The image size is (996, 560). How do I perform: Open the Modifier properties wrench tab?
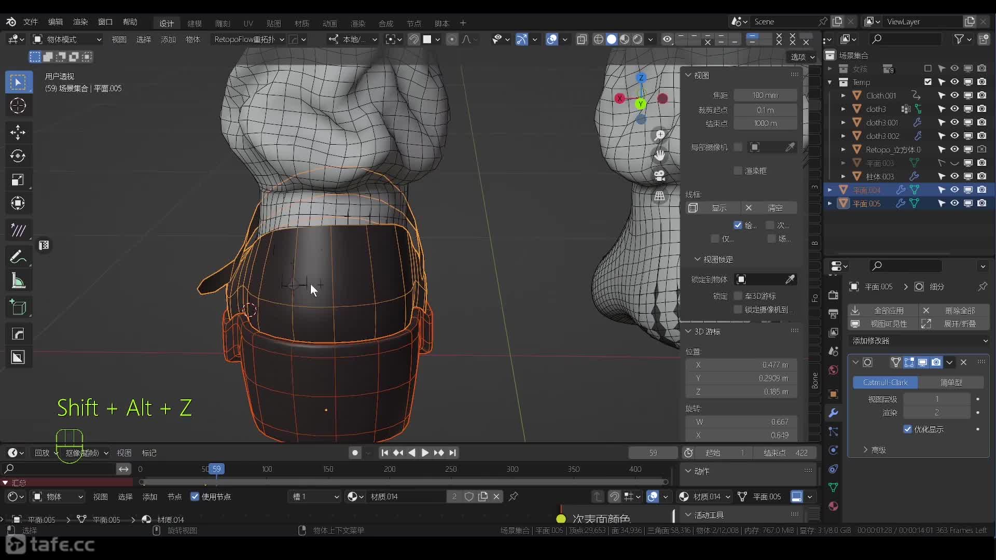click(x=833, y=413)
